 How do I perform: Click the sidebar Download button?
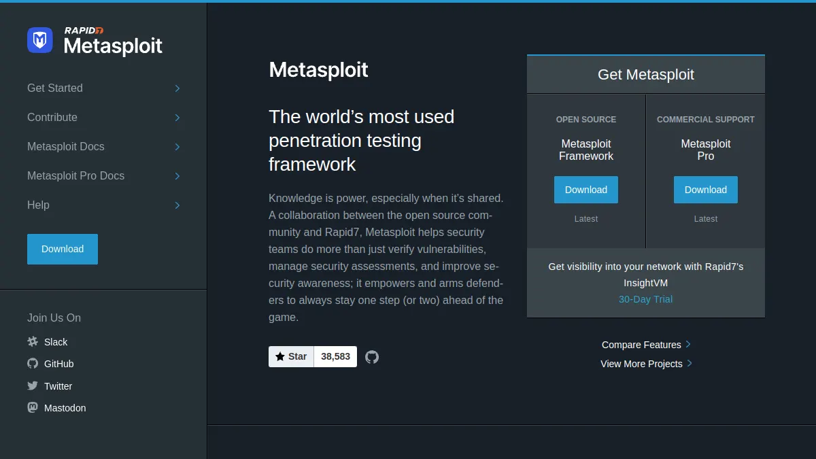(63, 249)
